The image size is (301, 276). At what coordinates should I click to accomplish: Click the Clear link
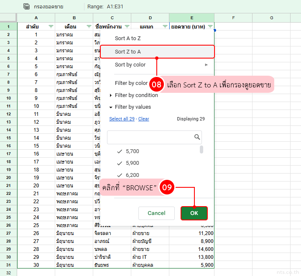point(144,119)
